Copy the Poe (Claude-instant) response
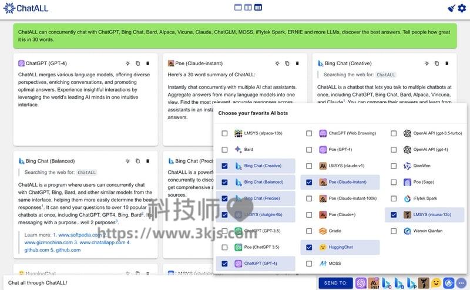 pos(287,63)
